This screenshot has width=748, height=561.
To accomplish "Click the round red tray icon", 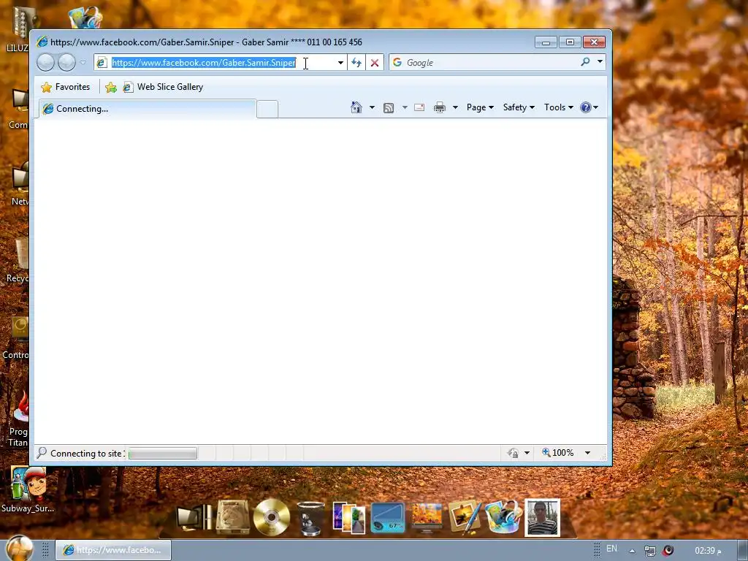I will (x=668, y=551).
